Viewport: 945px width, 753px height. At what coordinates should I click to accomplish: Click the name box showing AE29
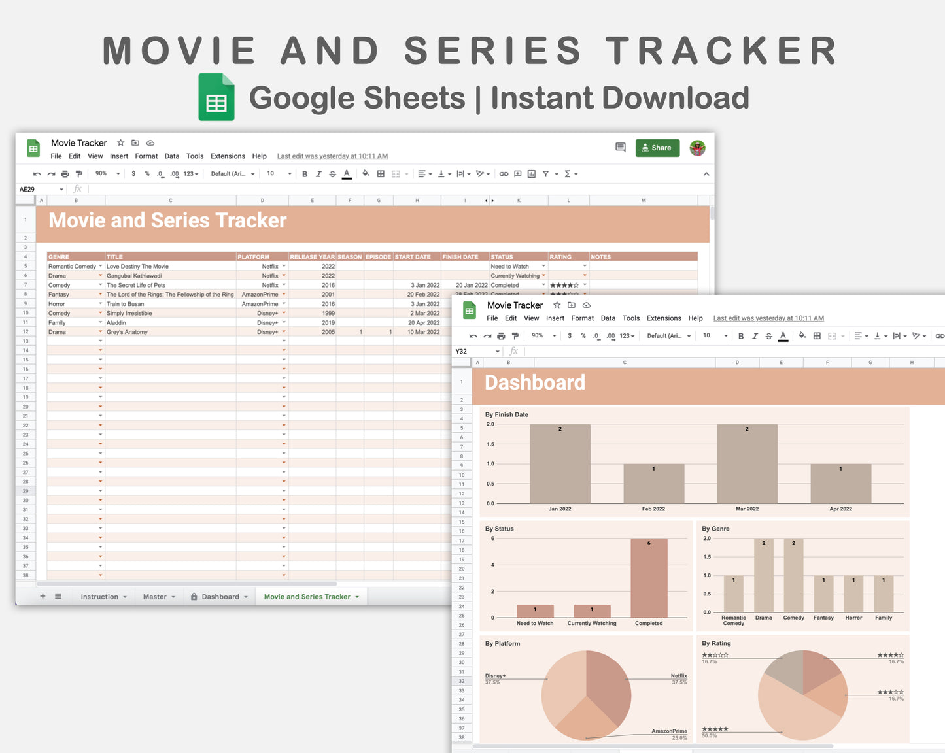pos(38,190)
